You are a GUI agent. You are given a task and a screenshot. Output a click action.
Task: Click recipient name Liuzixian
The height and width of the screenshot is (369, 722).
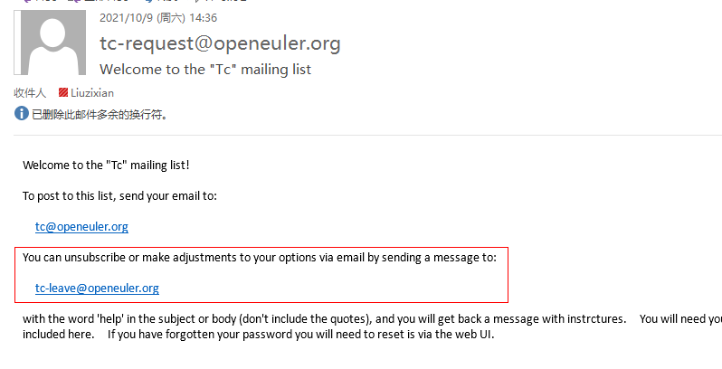coord(92,92)
